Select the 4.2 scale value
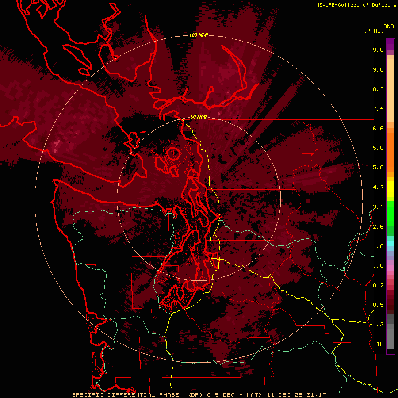The width and height of the screenshot is (398, 398). click(x=378, y=188)
